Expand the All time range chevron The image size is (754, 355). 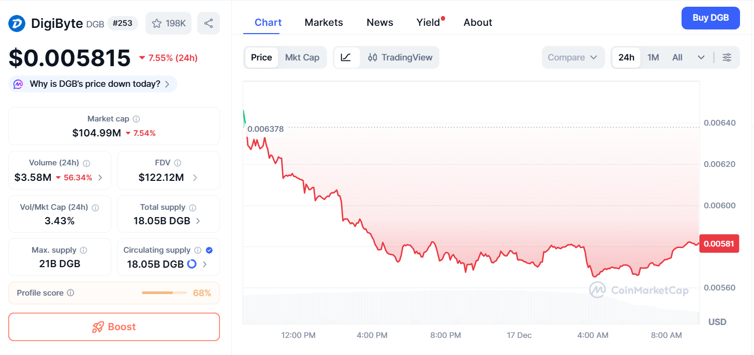click(701, 57)
